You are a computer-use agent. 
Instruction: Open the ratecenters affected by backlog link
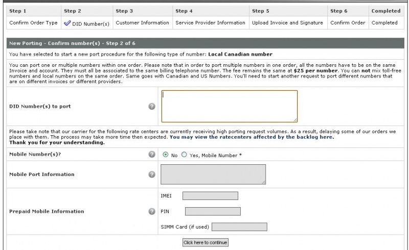(252, 137)
